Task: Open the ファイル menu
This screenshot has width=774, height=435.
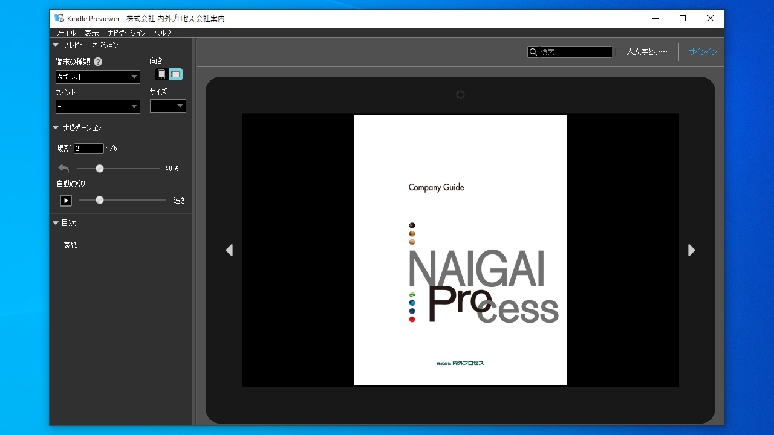Action: 65,33
